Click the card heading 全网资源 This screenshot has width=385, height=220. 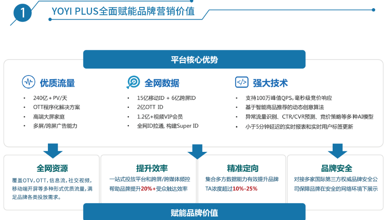tap(52, 168)
